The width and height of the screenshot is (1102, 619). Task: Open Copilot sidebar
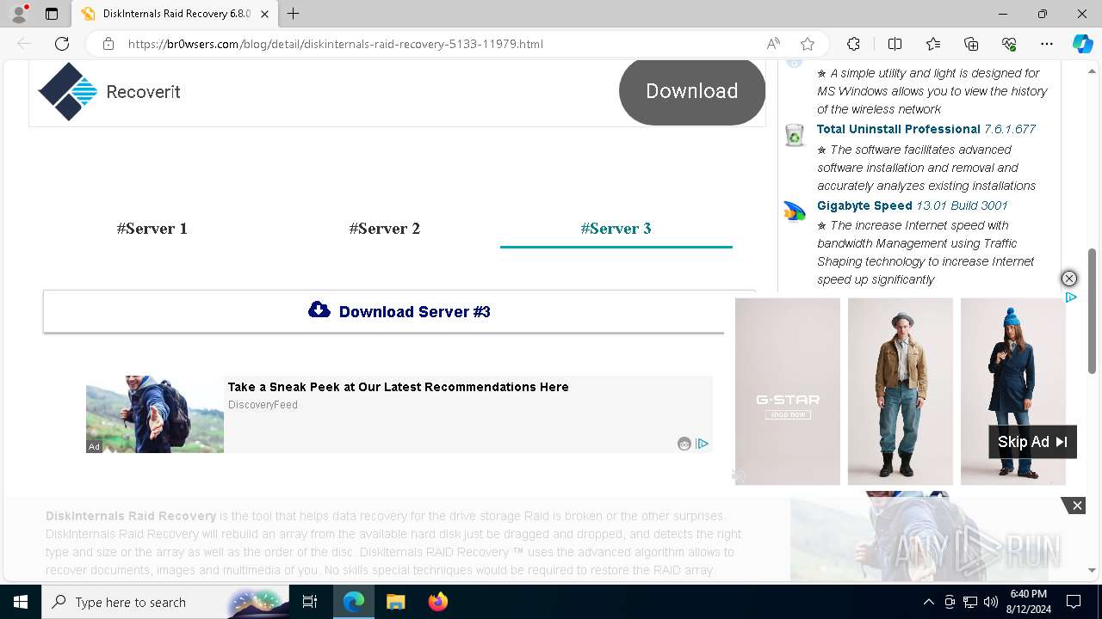point(1082,44)
